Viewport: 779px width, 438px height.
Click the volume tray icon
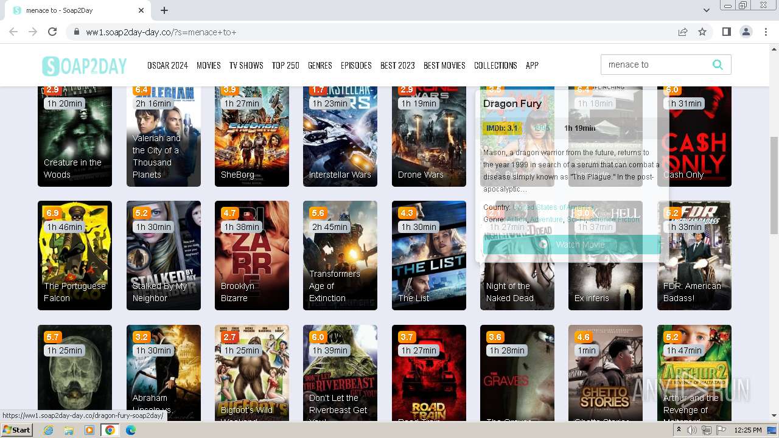[x=692, y=430]
